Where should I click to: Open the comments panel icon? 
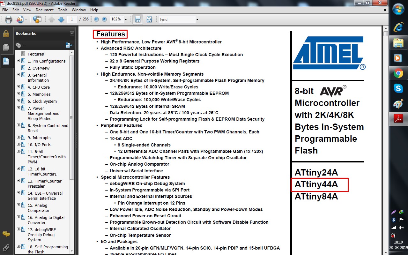(x=6, y=234)
